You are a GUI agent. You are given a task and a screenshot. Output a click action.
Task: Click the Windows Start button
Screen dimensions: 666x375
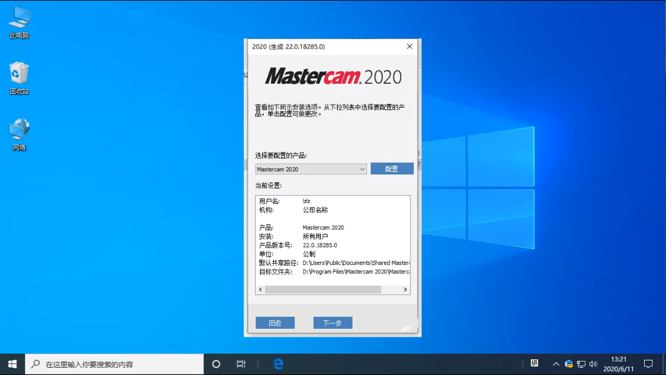click(x=12, y=364)
